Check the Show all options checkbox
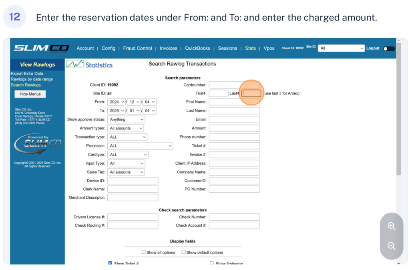The width and height of the screenshot is (410, 270). pyautogui.click(x=144, y=252)
